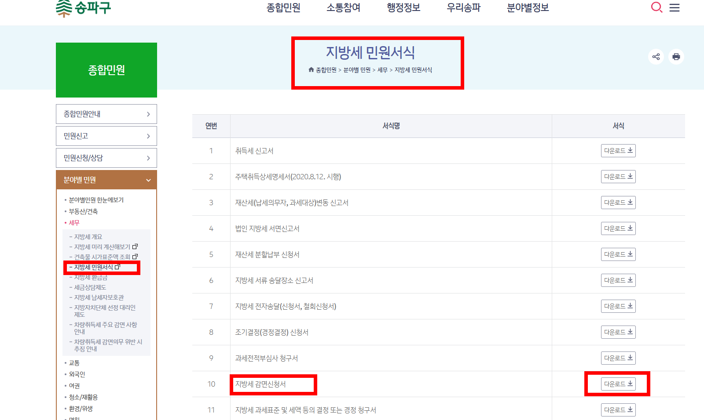Open 차량취득세 주요 감면 사항 안내

click(106, 328)
